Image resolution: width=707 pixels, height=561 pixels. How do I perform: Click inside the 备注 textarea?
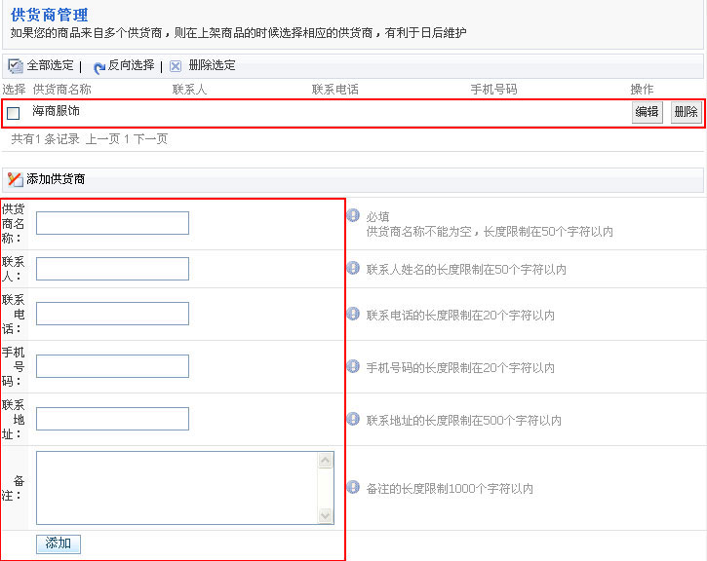pos(177,488)
